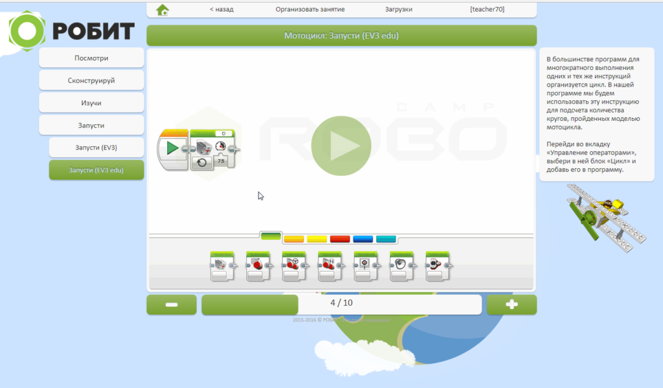
Task: Open the Запусти section
Action: pyautogui.click(x=91, y=125)
